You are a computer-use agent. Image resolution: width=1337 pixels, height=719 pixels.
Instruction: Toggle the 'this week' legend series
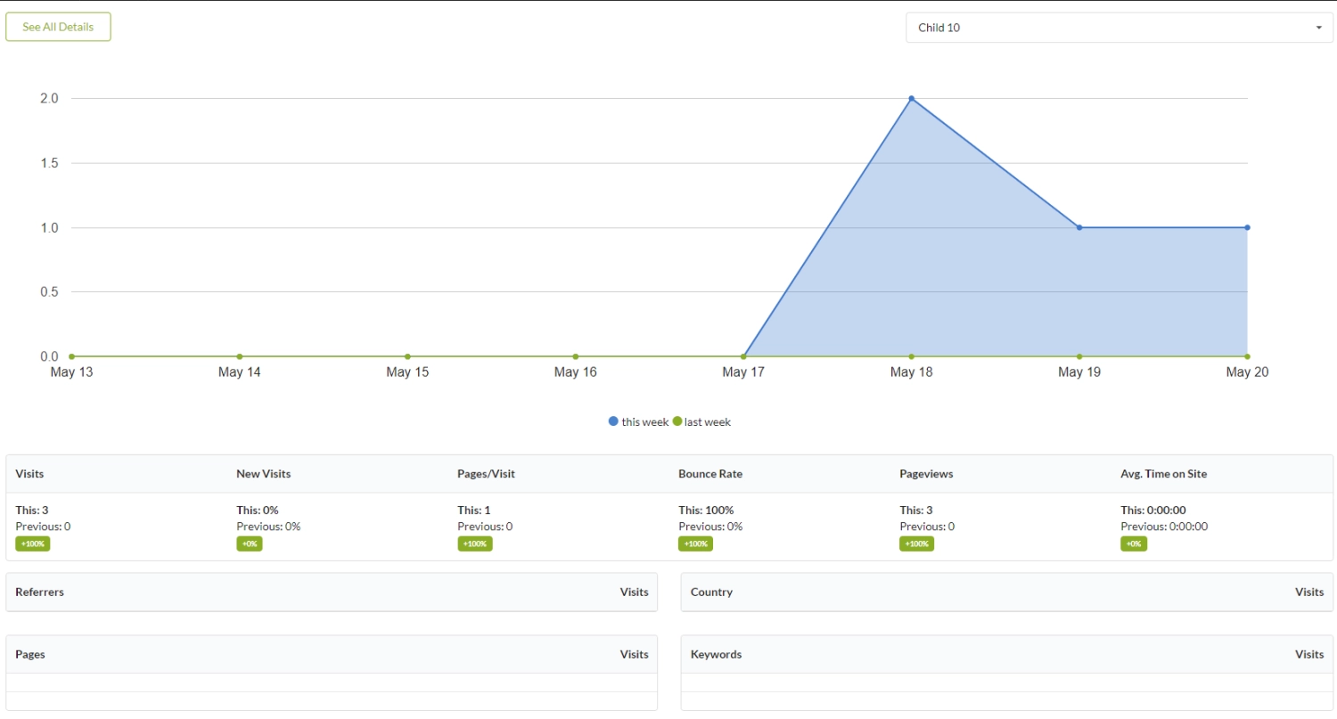644,422
